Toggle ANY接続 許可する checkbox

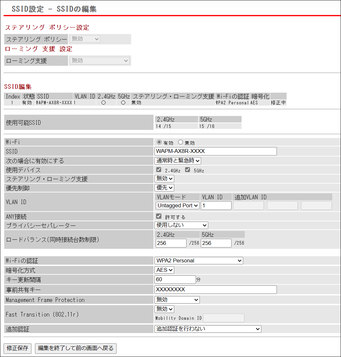(x=159, y=216)
